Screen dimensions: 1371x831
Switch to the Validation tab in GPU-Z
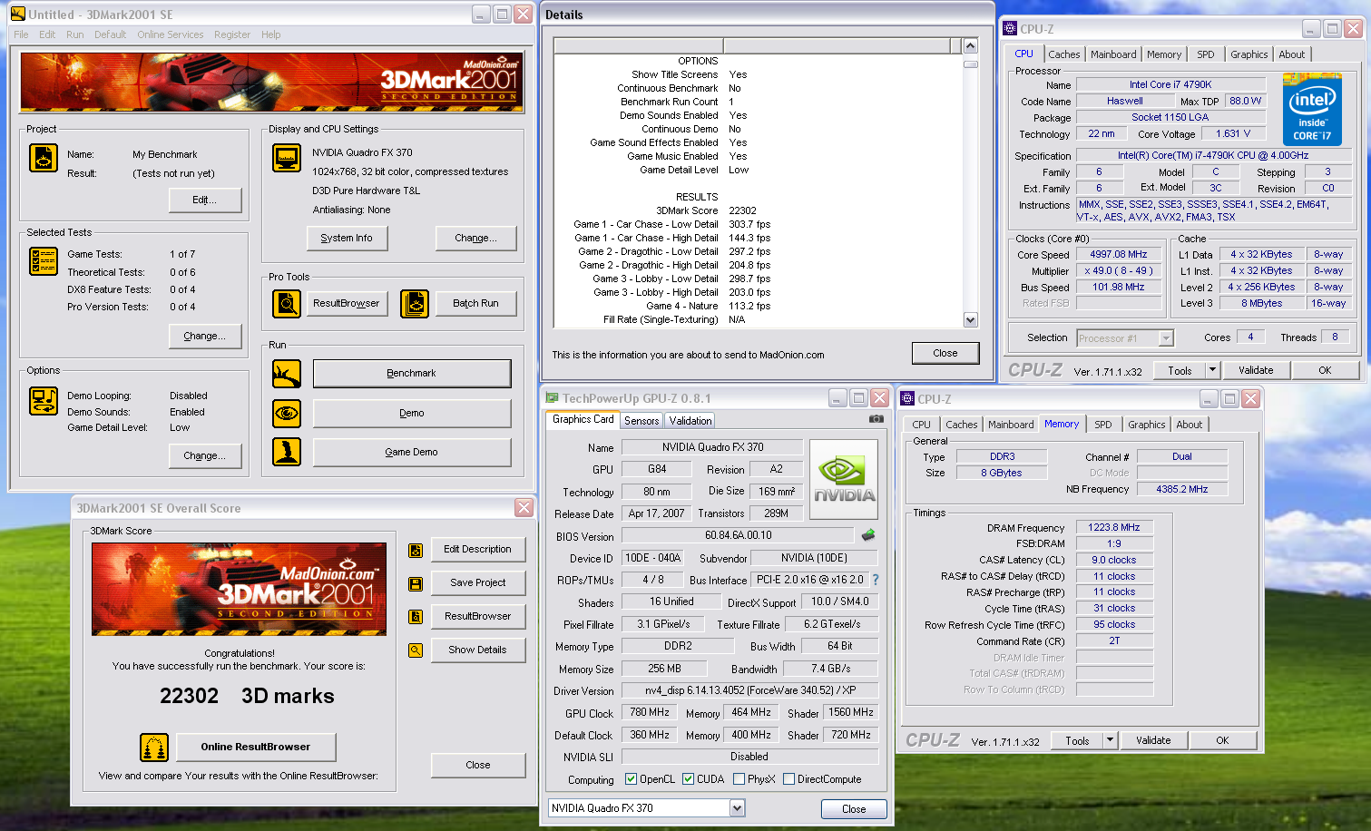(690, 421)
